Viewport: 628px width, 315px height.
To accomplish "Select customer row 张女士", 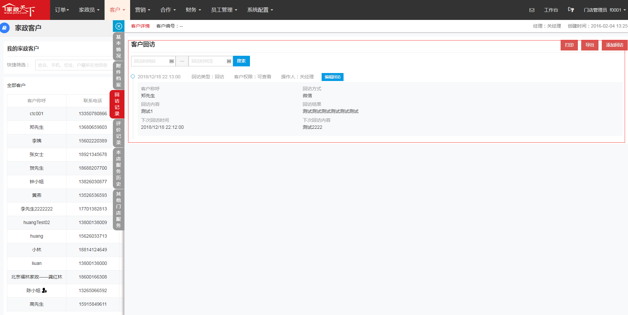I will point(63,154).
